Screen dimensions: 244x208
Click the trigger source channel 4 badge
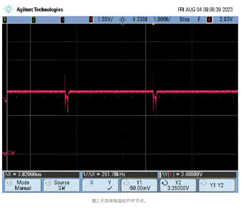tap(209, 20)
